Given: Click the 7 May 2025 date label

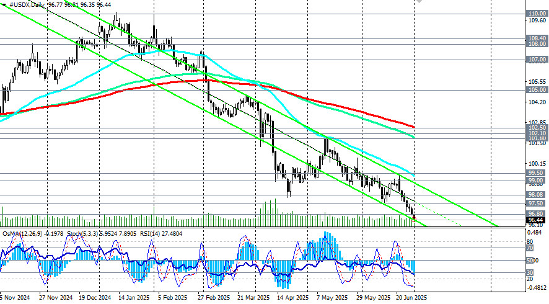Looking at the screenshot, I should pos(332,298).
